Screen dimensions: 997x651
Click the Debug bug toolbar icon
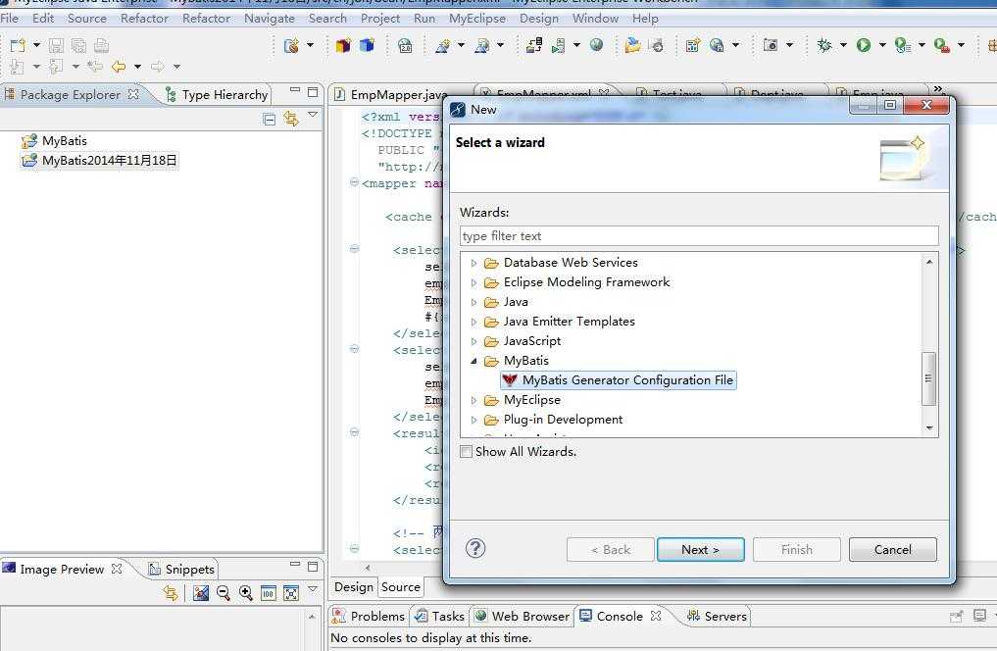[824, 45]
